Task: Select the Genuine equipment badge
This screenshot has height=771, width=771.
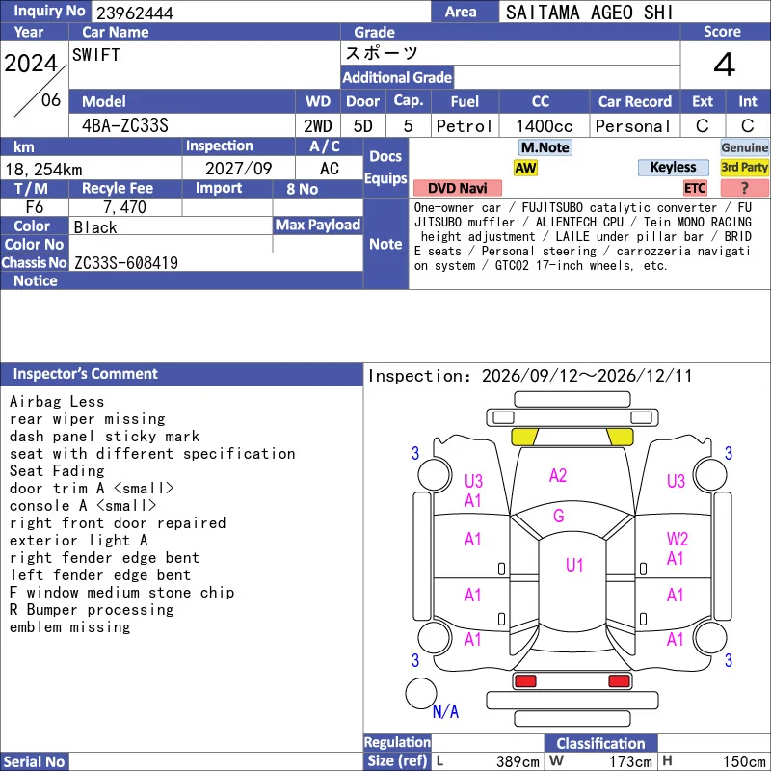Action: (x=744, y=147)
